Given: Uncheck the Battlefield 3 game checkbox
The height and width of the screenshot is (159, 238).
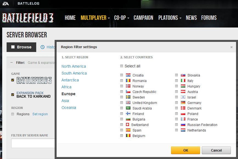Looking at the screenshot, I should point(13,80).
